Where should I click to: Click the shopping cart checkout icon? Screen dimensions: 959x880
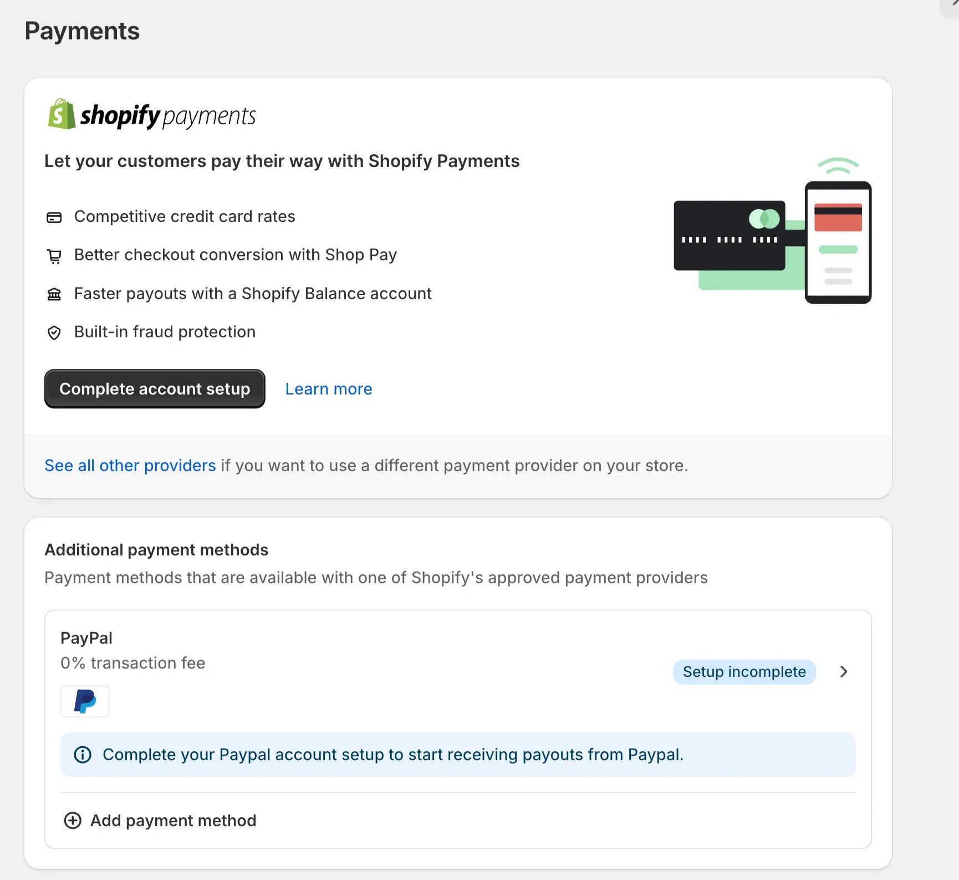(54, 256)
